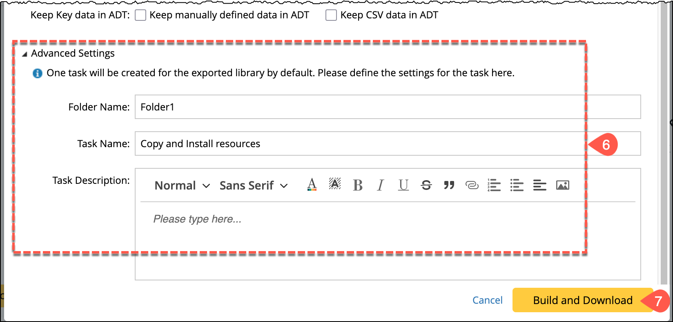Click the Folder Name input field
Viewport: 673px width, 322px height.
point(388,107)
